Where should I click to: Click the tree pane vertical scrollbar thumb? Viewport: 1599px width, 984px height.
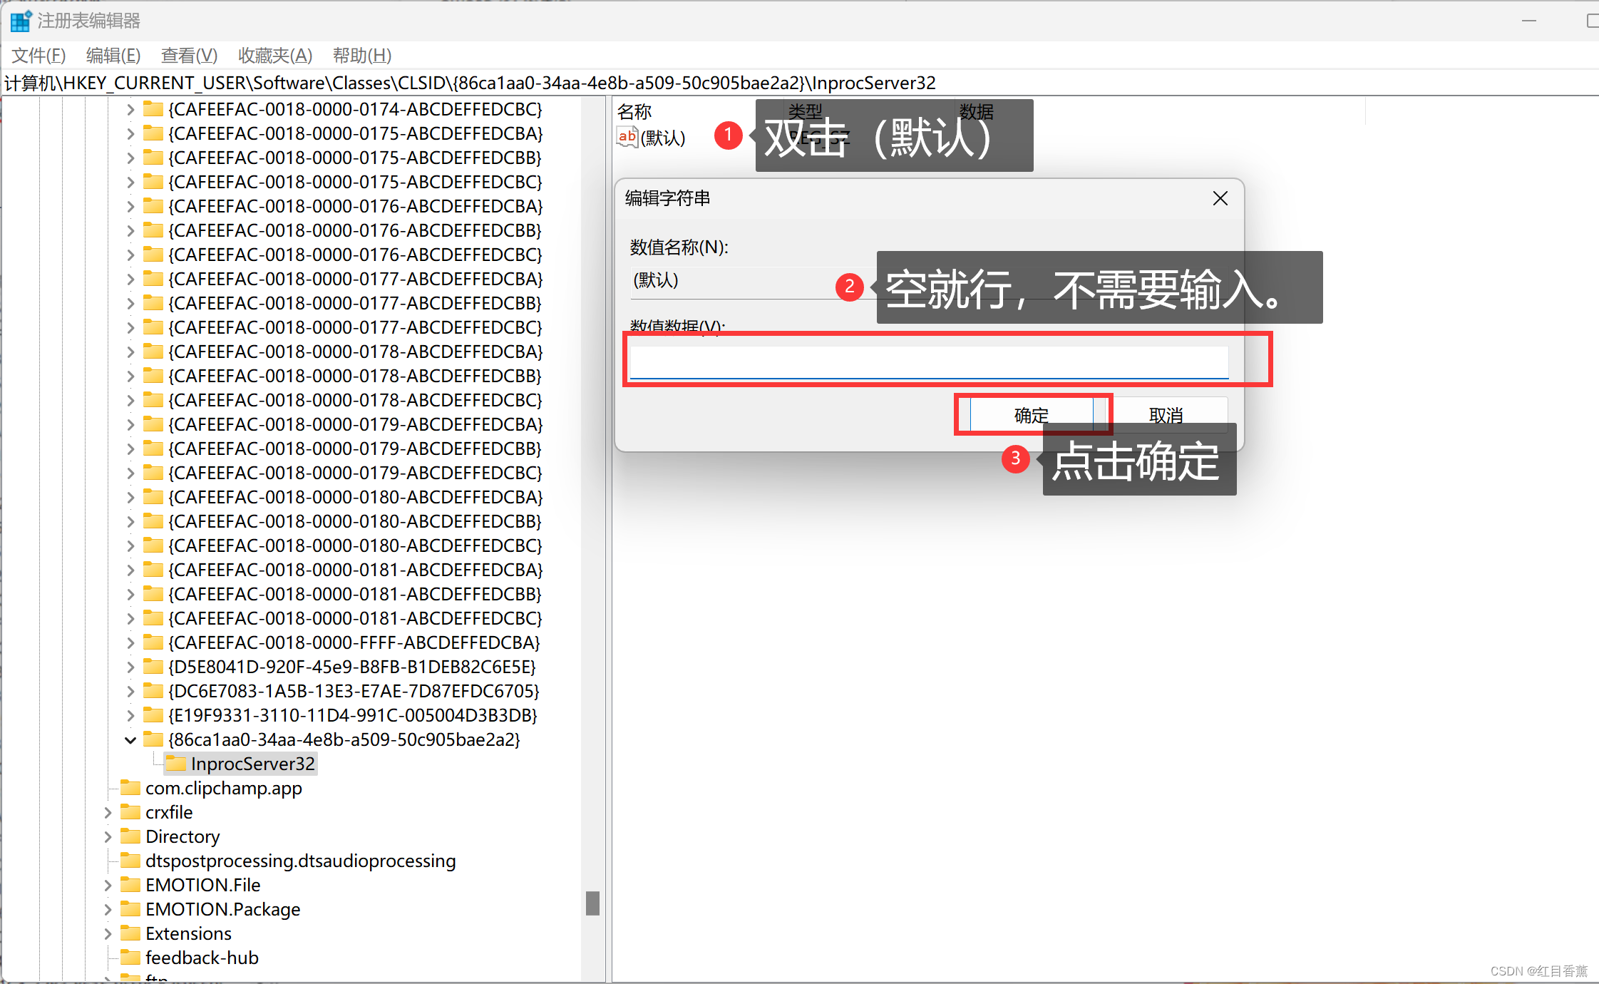tap(592, 903)
